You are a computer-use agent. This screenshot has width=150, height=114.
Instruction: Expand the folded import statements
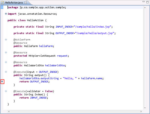tap(6, 14)
